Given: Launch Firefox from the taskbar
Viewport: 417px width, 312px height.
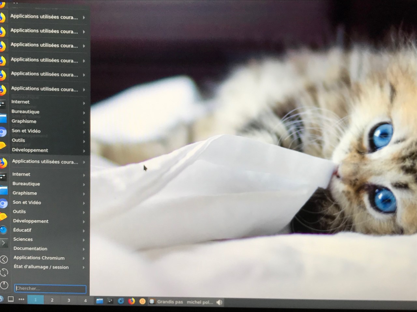Looking at the screenshot, I should [132, 301].
